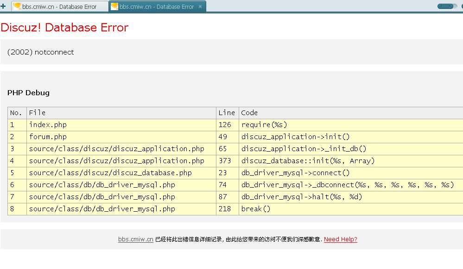This screenshot has height=269, width=463.
Task: Click the Line column header
Action: 228,113
